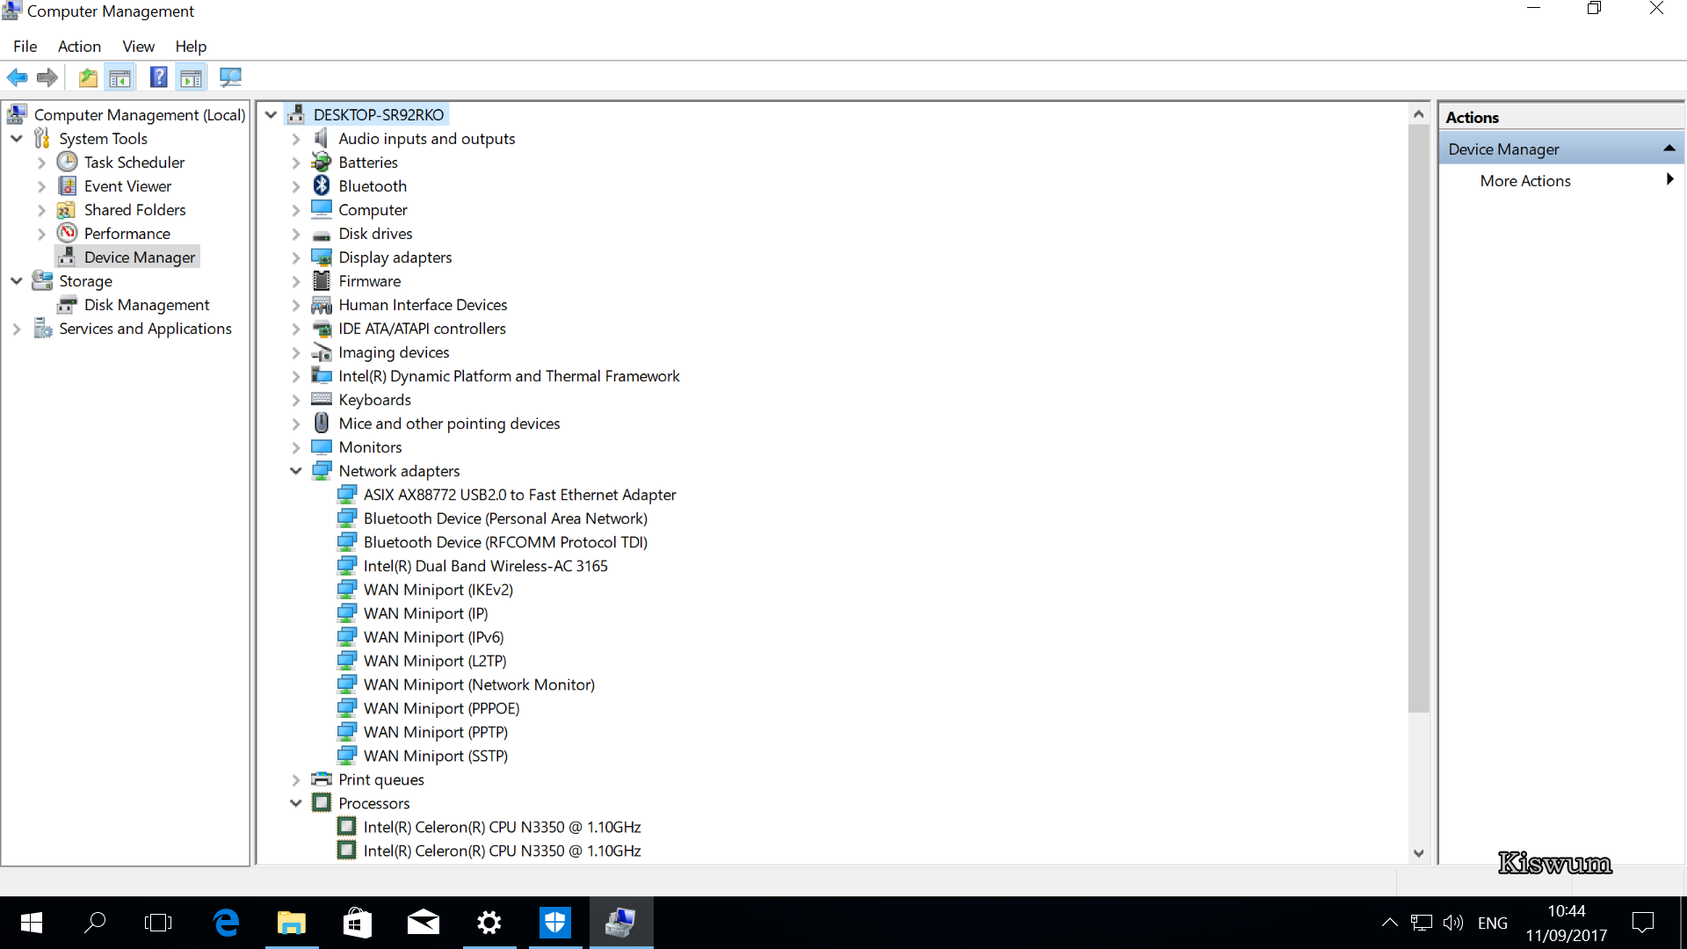Click the Print queues printer icon

click(x=322, y=779)
